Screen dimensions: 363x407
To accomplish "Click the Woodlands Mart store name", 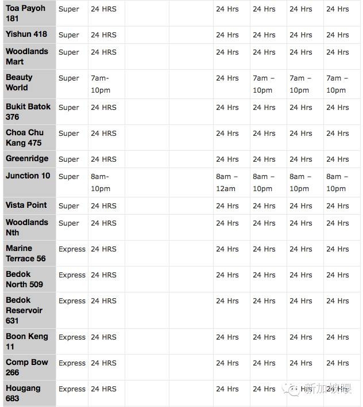I will [27, 56].
